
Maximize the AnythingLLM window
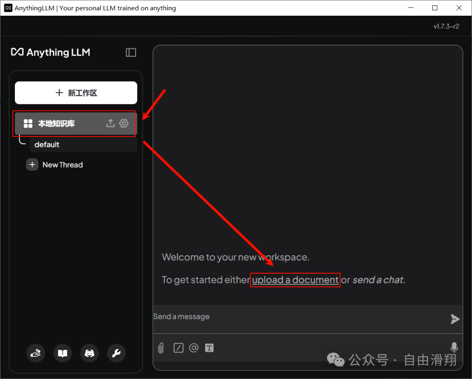click(x=435, y=8)
